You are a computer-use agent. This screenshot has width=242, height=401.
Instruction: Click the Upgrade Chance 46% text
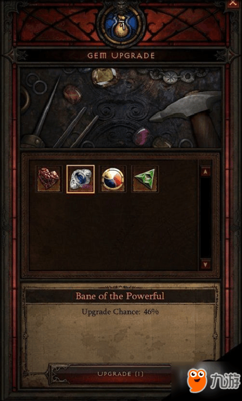tap(120, 312)
